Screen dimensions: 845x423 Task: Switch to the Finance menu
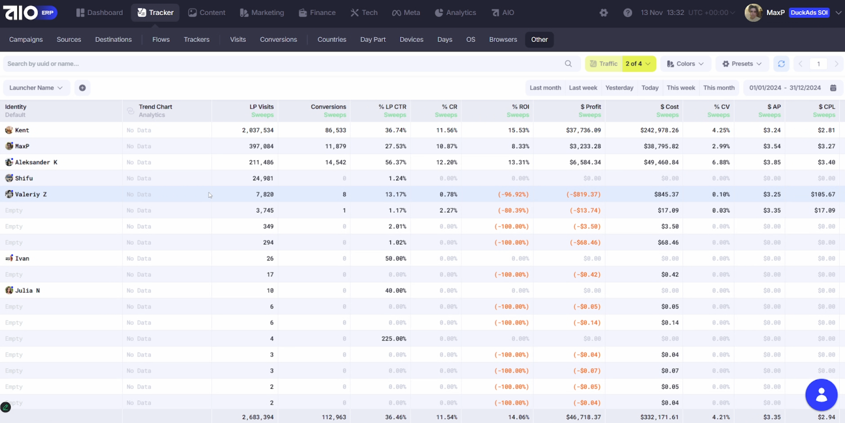[317, 13]
